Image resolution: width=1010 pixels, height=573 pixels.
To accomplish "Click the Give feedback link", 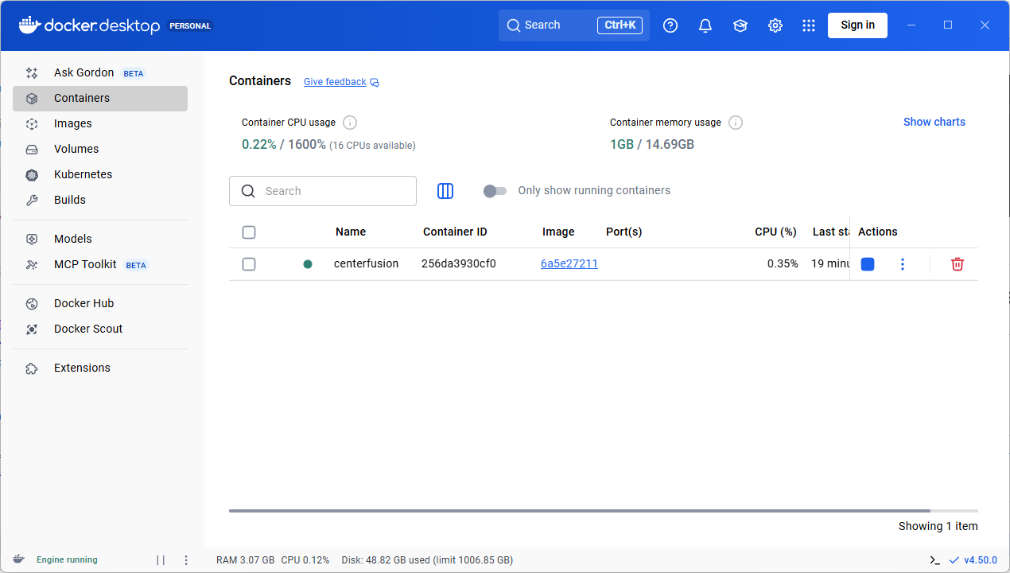I will [335, 82].
